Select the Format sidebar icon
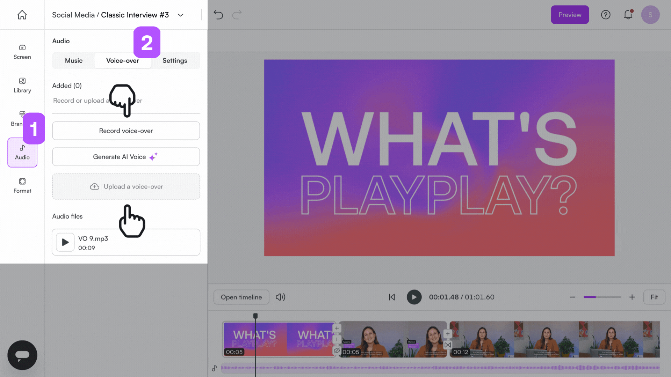Viewport: 671px width, 377px height. click(x=22, y=185)
